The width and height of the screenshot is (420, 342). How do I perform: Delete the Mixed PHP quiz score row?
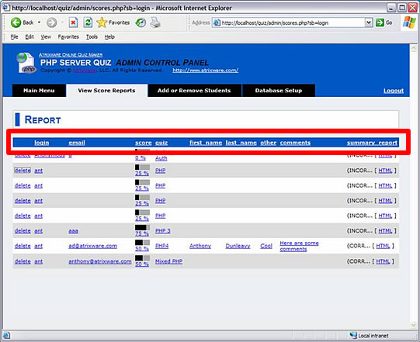[x=23, y=261]
